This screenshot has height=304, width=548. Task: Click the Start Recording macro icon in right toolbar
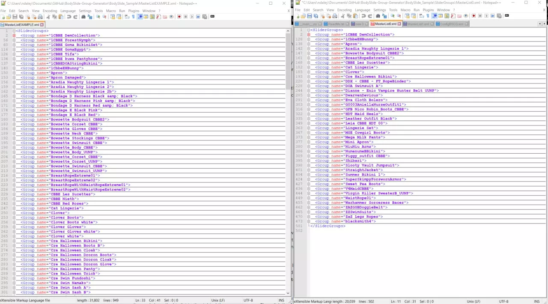coord(474,16)
